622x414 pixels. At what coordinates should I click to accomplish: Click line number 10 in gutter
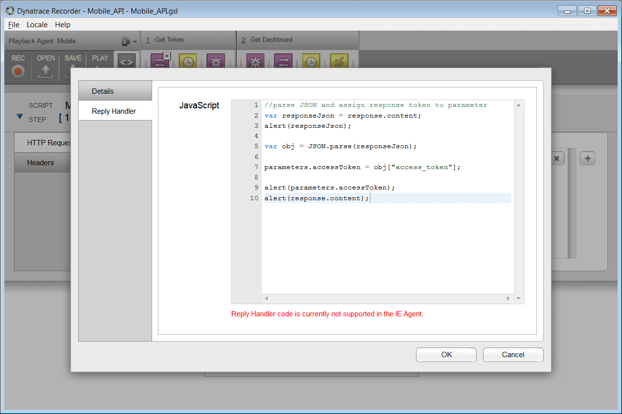(x=254, y=198)
